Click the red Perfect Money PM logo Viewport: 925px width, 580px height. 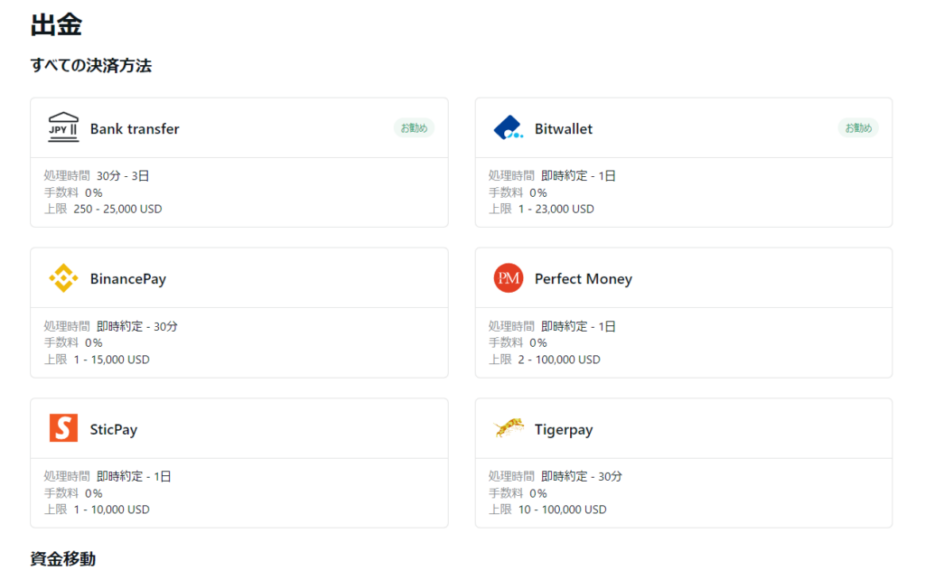pos(508,278)
